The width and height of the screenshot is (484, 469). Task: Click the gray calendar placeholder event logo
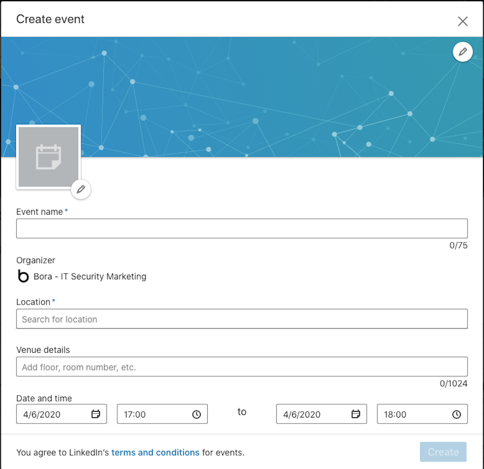(48, 157)
